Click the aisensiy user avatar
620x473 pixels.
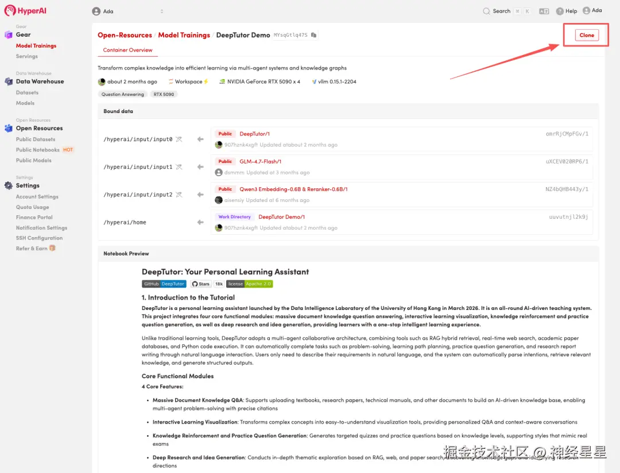(219, 200)
